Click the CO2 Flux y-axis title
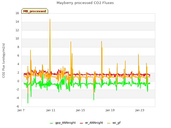This screenshot has height=128, width=171. (x=3, y=61)
